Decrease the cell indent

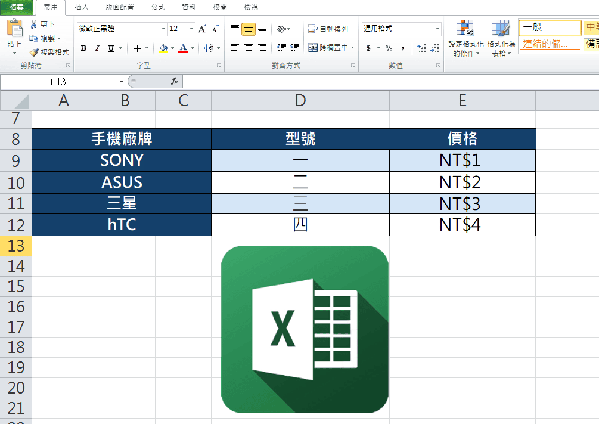pyautogui.click(x=281, y=47)
